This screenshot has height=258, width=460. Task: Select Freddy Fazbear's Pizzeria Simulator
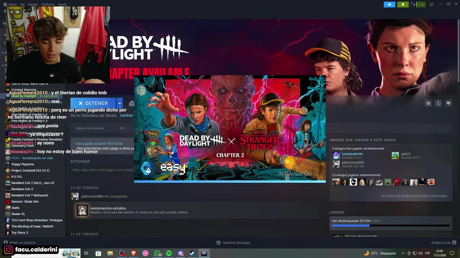[37, 139]
